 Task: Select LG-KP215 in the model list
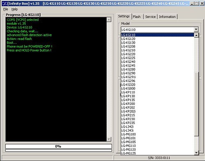coord(157,115)
